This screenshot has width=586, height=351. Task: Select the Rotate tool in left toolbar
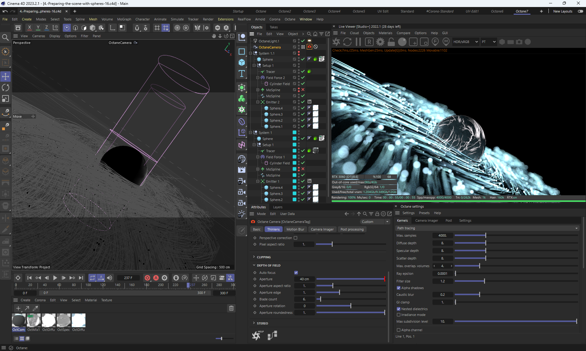(5, 88)
